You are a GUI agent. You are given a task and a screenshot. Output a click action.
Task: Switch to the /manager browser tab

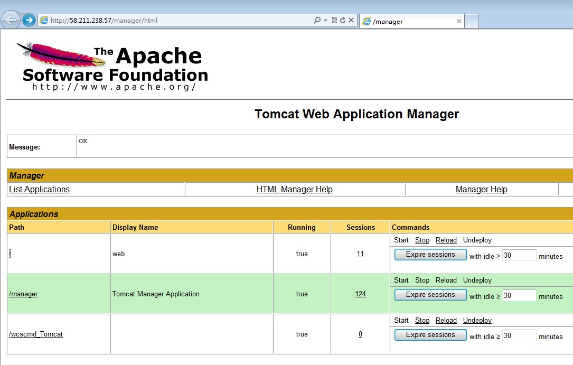[411, 22]
